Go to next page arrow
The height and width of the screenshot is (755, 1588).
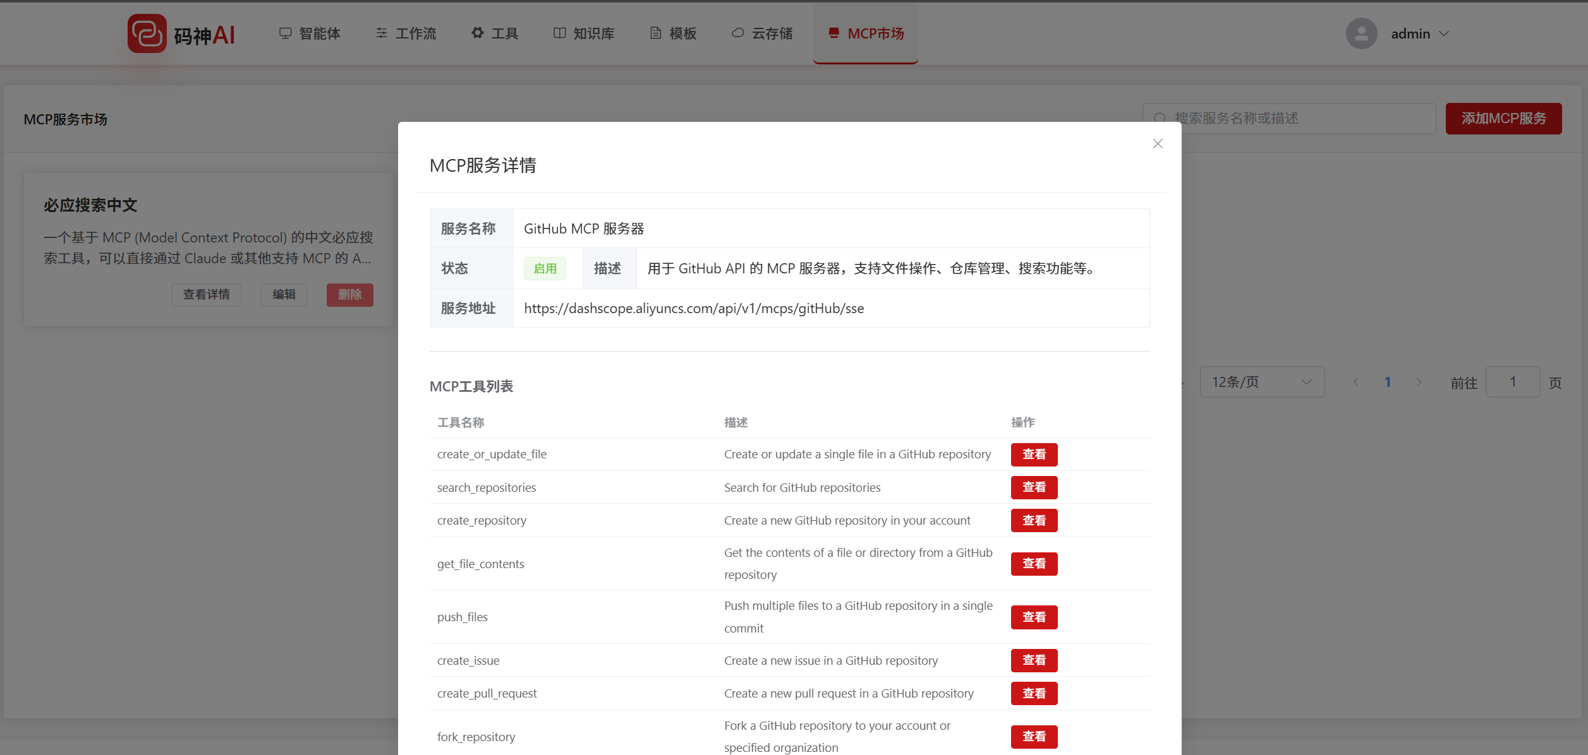tap(1419, 383)
